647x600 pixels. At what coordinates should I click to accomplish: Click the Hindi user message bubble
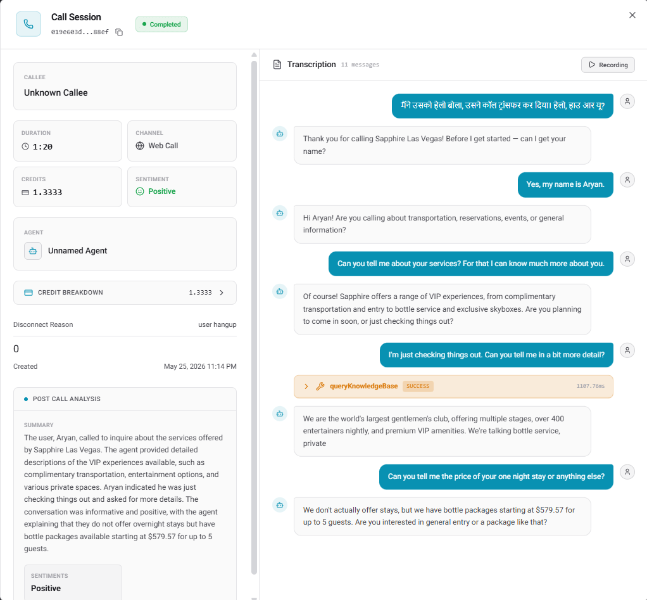502,106
